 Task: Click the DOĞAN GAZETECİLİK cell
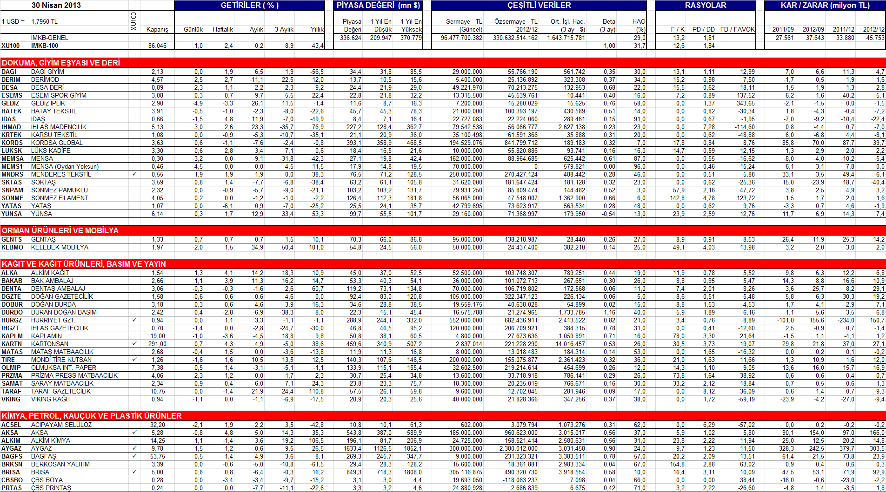62,296
